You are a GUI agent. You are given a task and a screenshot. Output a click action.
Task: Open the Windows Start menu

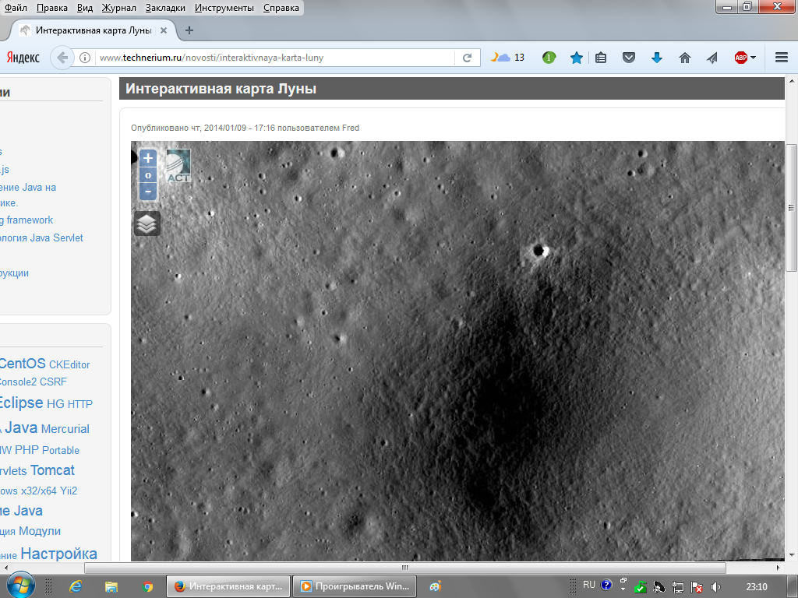click(x=19, y=586)
